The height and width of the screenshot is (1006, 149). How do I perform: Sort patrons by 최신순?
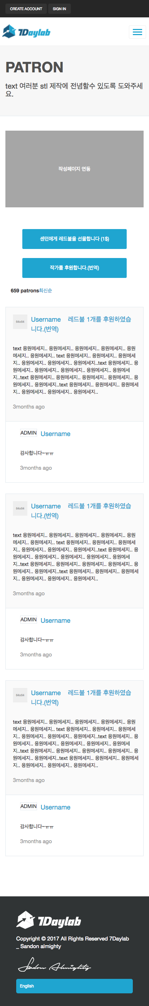click(45, 291)
